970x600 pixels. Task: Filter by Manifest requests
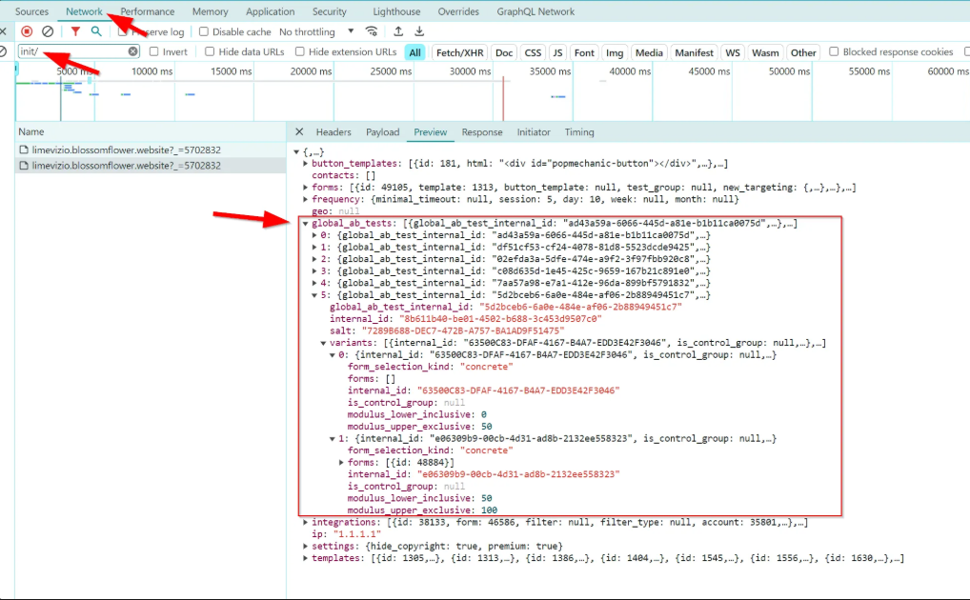click(x=694, y=52)
